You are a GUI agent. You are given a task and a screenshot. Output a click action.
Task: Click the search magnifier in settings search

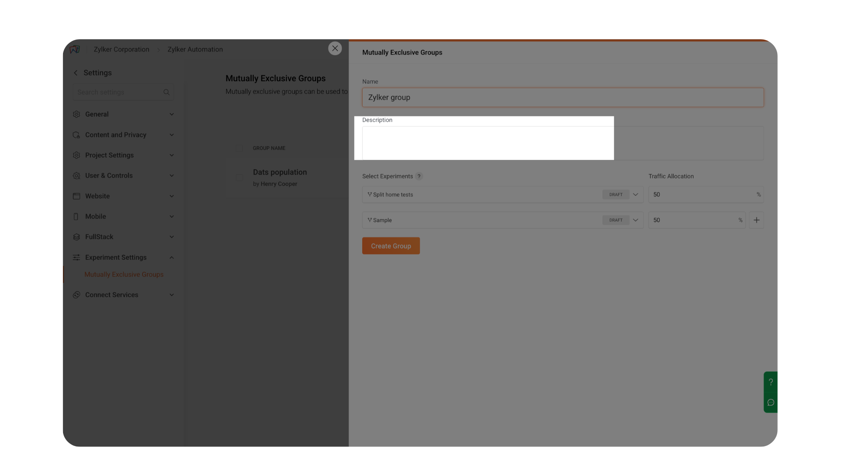pos(167,92)
